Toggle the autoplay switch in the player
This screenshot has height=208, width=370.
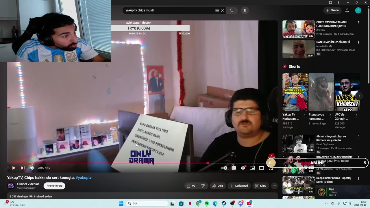click(x=224, y=168)
